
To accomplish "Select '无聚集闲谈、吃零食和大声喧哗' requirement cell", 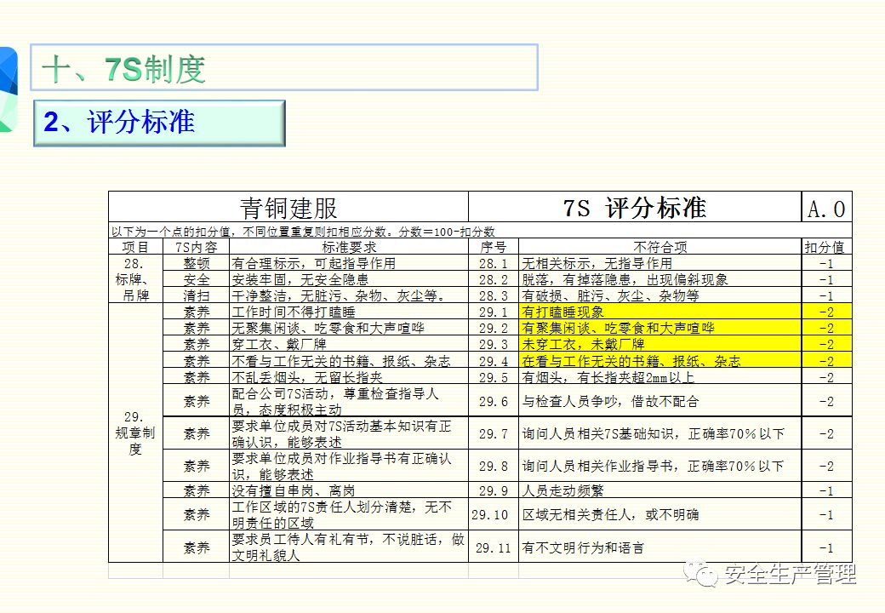I will pos(349,328).
